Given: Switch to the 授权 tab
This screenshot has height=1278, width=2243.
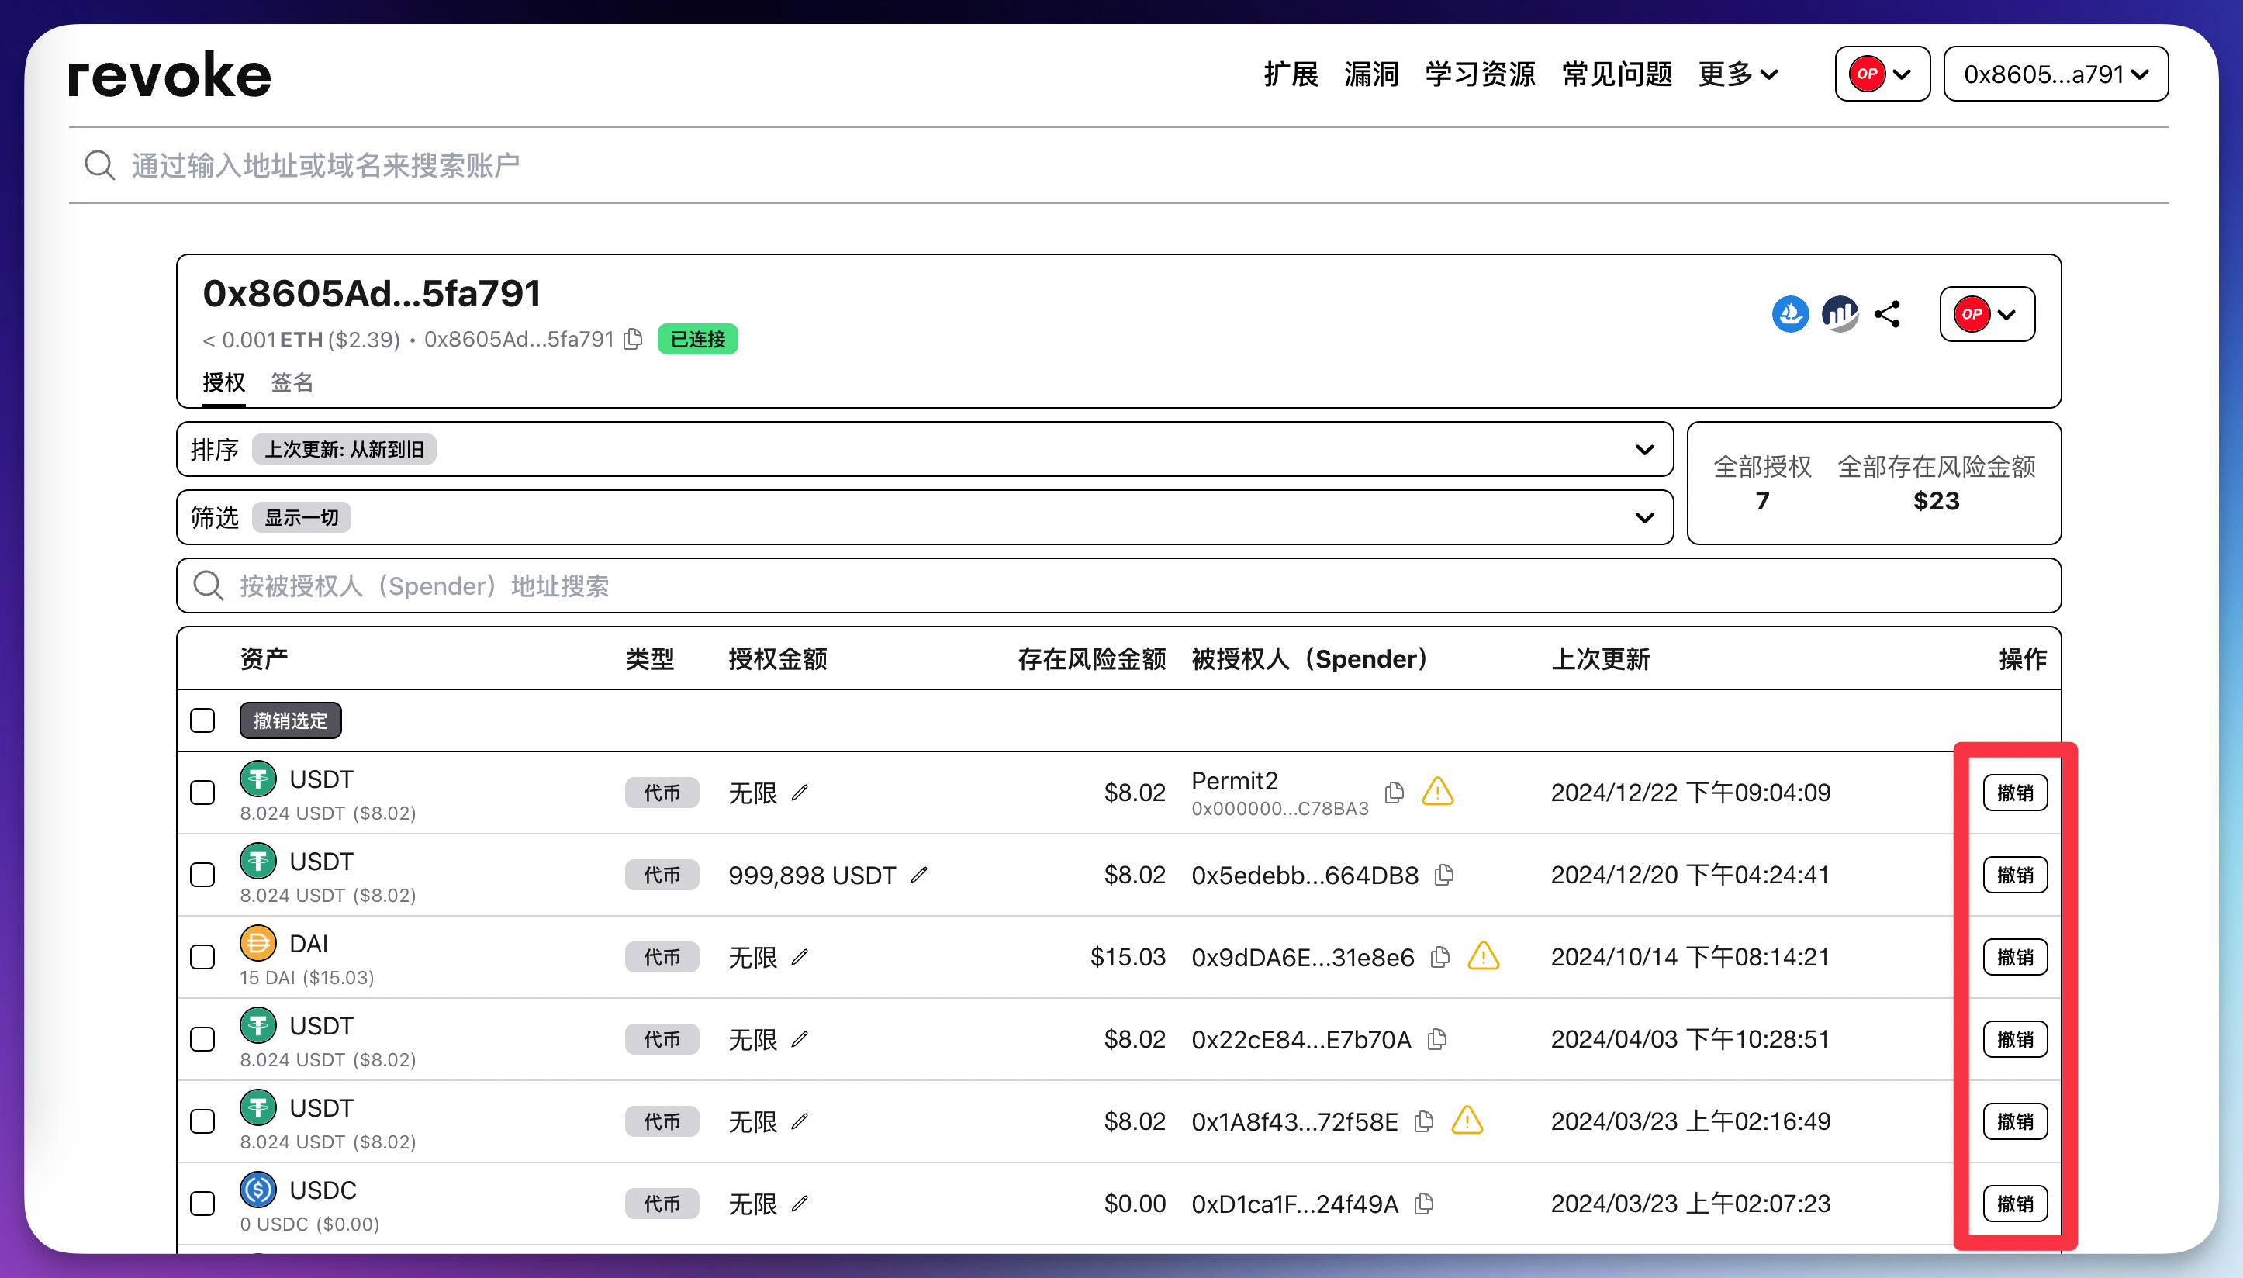Looking at the screenshot, I should coord(224,382).
